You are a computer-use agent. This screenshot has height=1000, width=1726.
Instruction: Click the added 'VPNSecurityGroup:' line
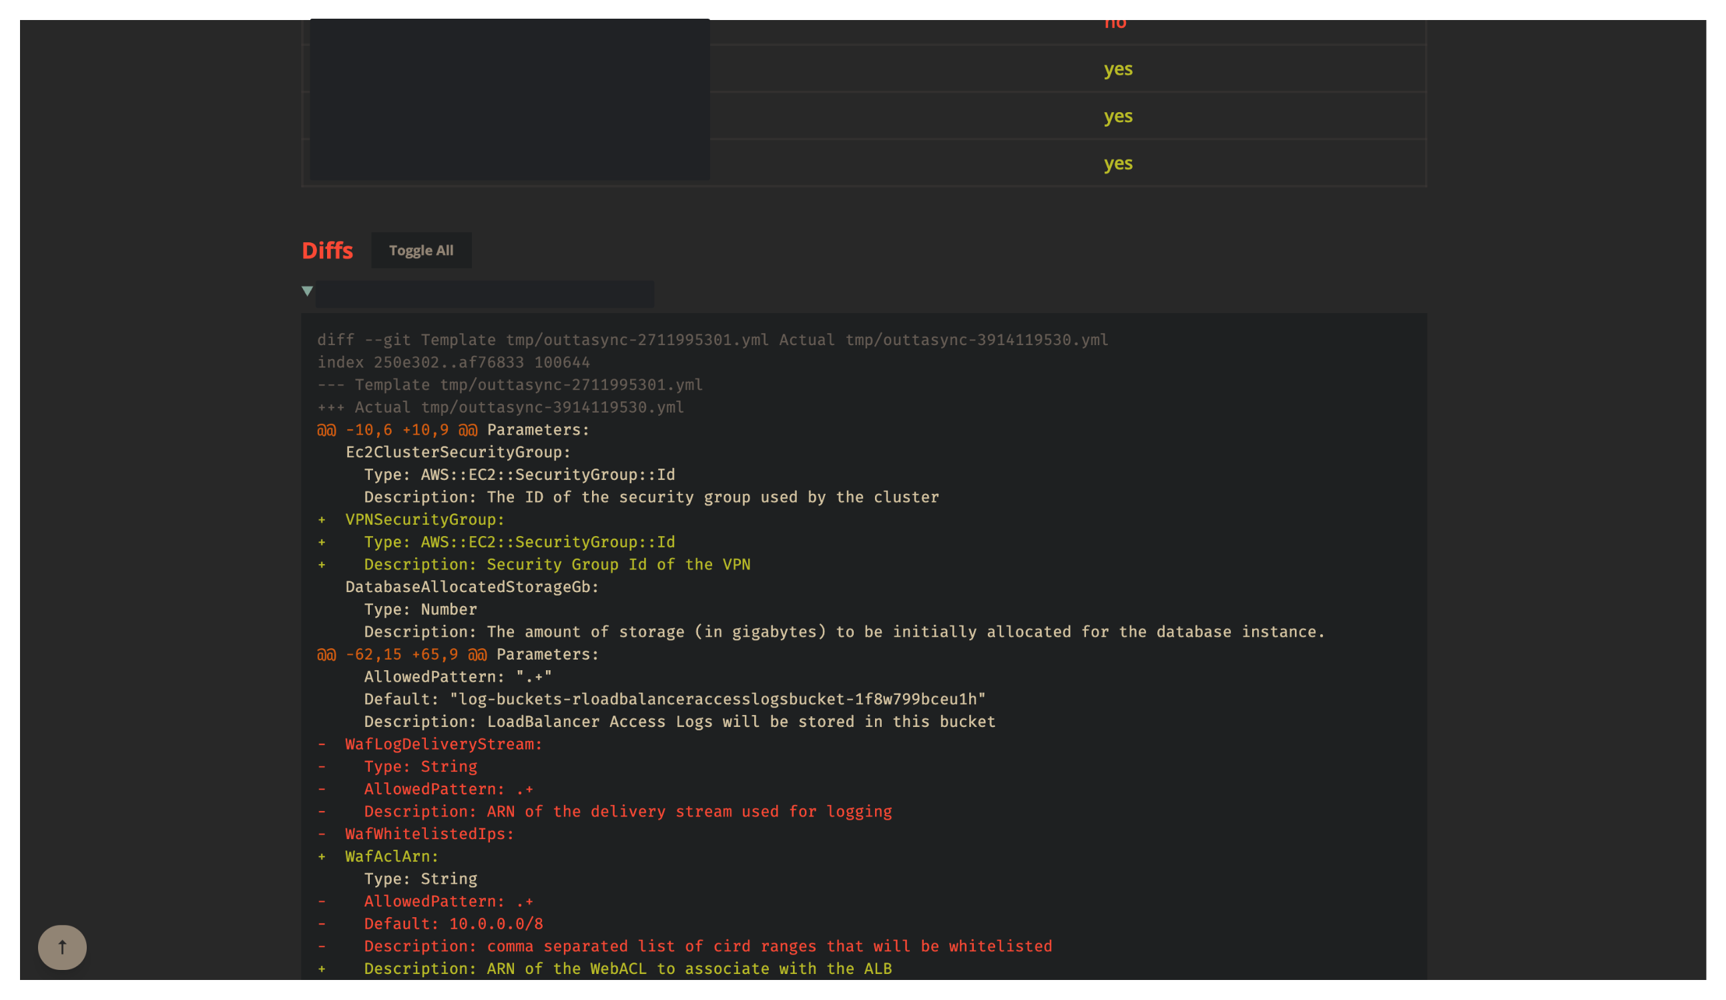424,519
